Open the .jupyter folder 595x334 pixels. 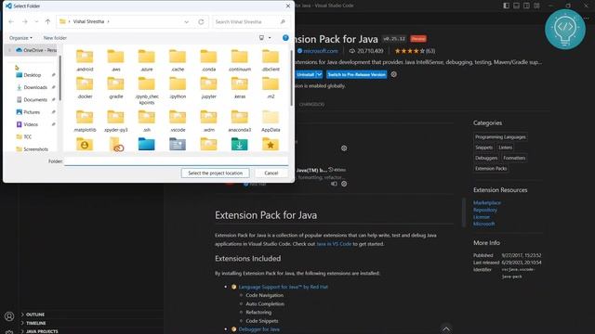208,88
